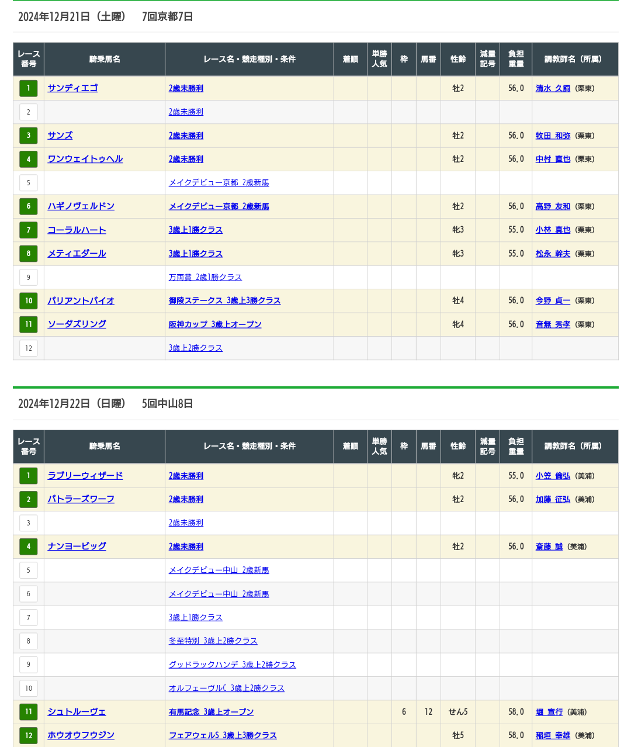Click Kyoto race 1 green number button
The width and height of the screenshot is (631, 747).
pyautogui.click(x=29, y=88)
